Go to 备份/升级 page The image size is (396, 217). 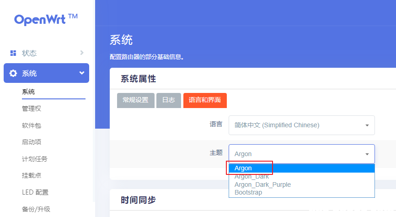point(36,209)
